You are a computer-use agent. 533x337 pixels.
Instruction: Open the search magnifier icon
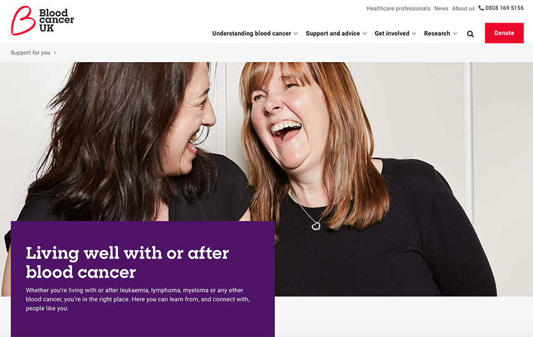[470, 34]
